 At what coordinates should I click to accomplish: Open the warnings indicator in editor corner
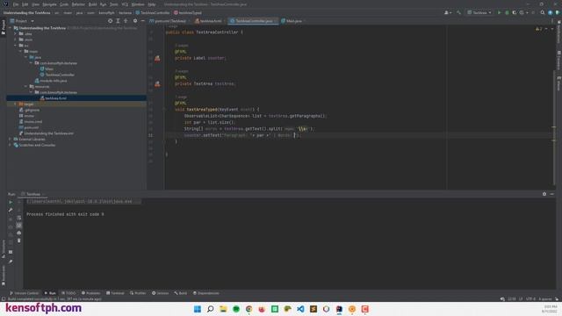click(538, 29)
